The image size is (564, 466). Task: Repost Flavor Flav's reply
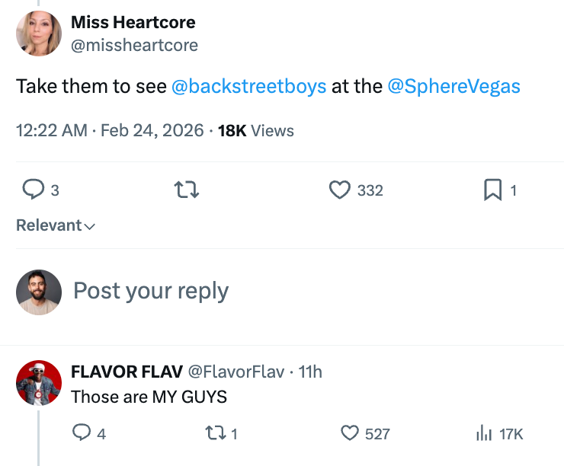tap(216, 433)
